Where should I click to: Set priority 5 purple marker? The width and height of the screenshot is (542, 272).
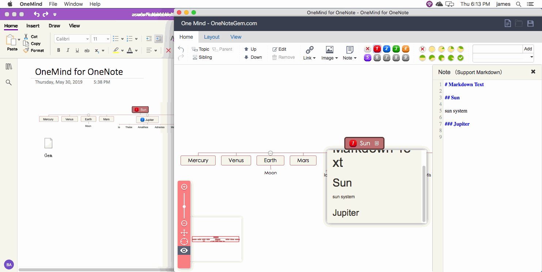[368, 58]
